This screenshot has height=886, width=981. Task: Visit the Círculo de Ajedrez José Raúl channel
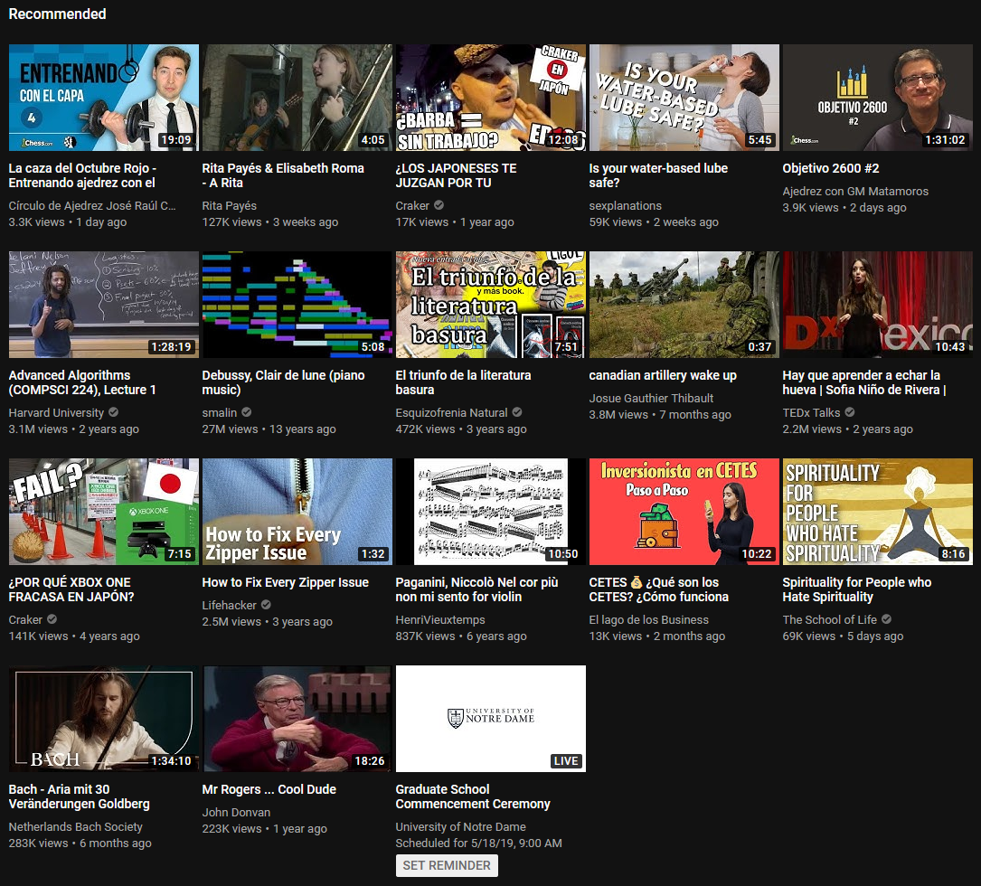(x=92, y=206)
